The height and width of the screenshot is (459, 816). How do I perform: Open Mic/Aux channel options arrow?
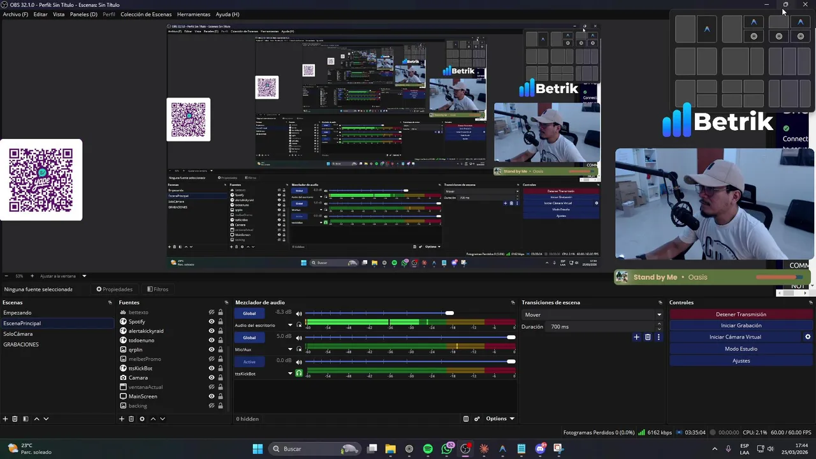pyautogui.click(x=290, y=349)
